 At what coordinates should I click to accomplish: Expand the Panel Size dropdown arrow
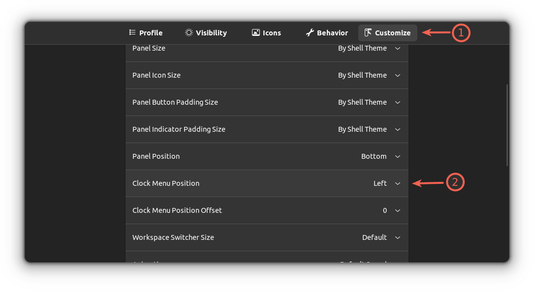point(398,48)
